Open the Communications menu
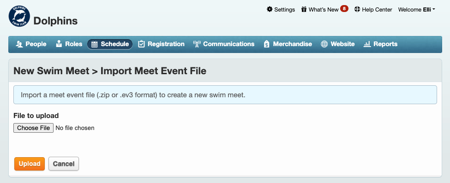The width and height of the screenshot is (450, 183). tap(224, 44)
